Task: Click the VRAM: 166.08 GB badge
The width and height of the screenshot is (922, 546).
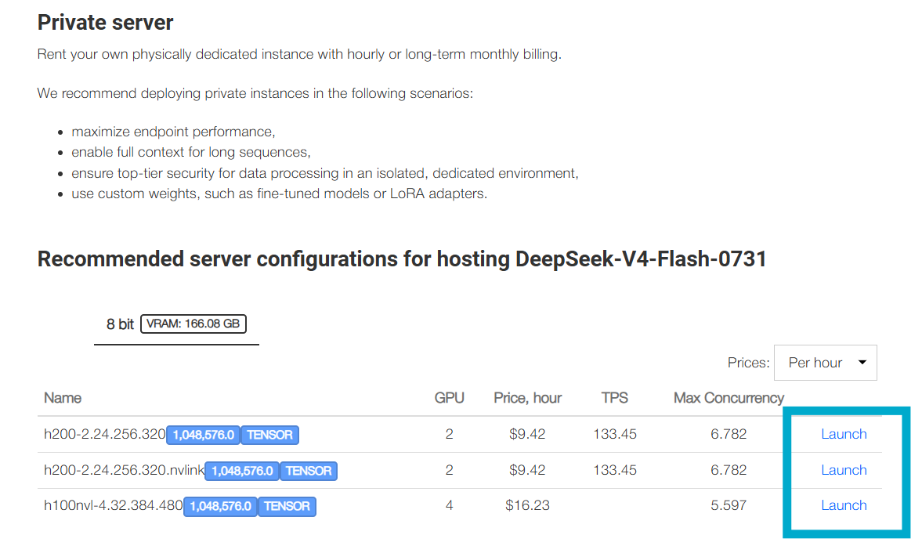Action: point(193,324)
